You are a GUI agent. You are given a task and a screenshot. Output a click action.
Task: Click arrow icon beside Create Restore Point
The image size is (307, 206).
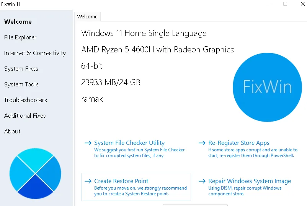click(x=88, y=181)
